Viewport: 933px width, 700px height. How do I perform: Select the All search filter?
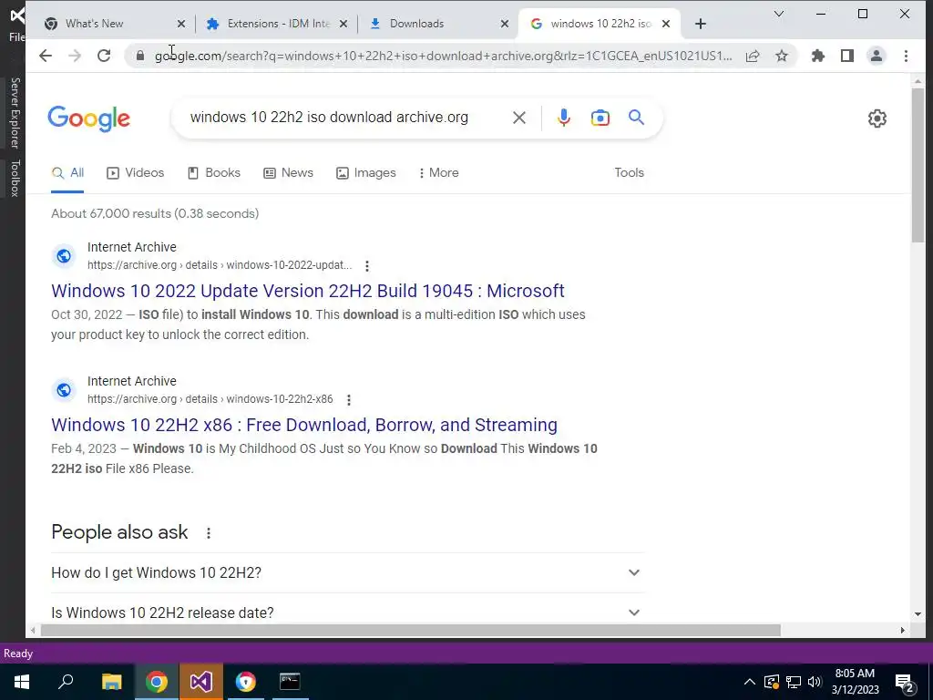point(67,173)
